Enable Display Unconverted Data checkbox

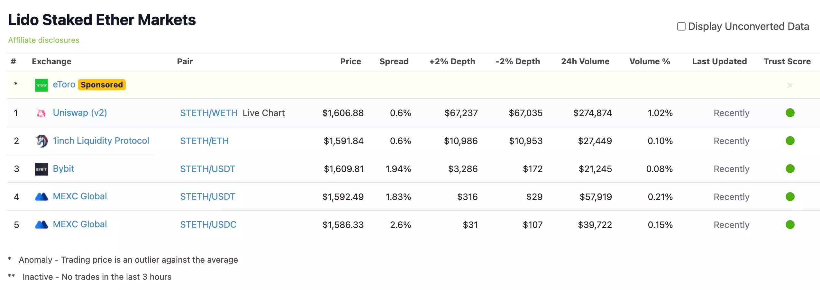(681, 26)
